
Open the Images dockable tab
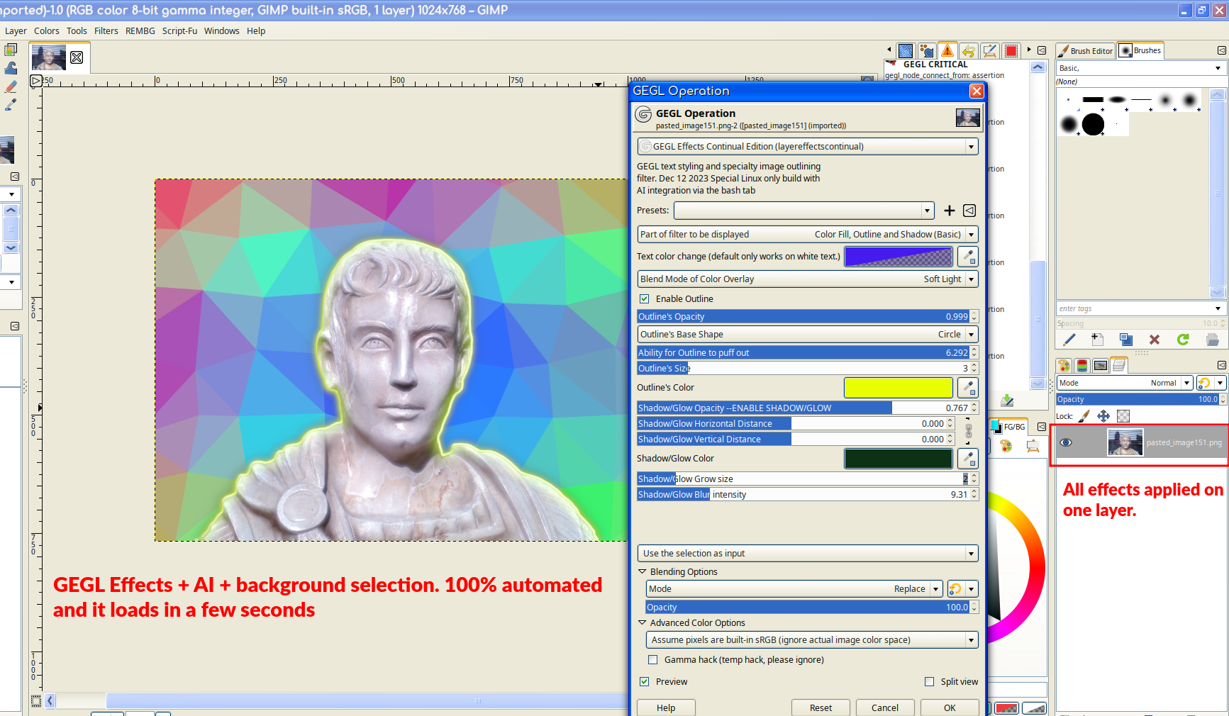pos(1101,366)
